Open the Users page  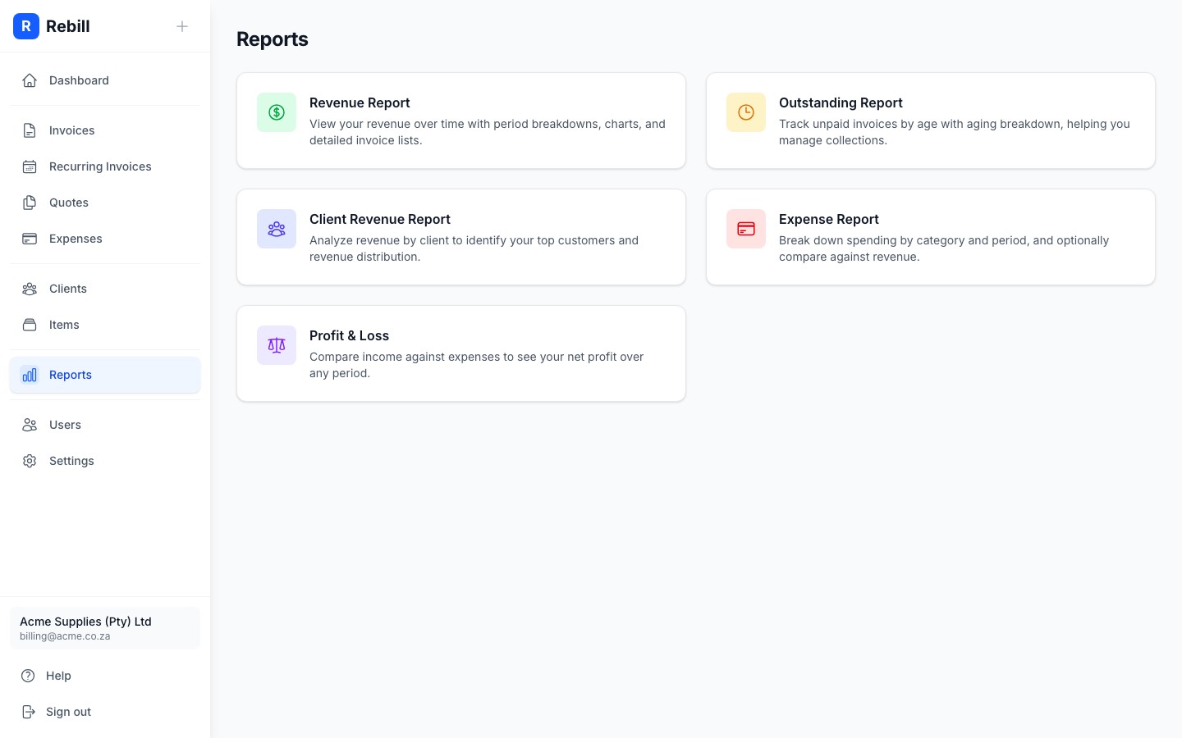click(65, 425)
